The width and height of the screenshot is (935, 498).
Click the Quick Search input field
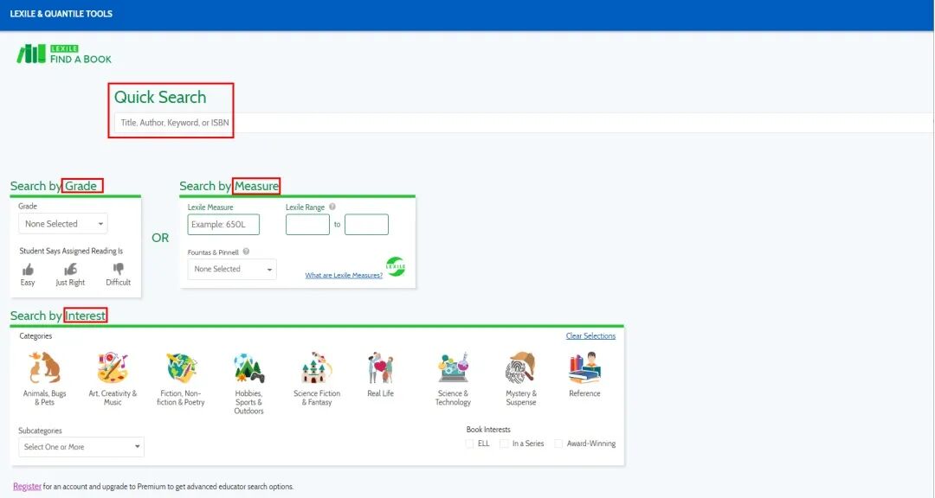tap(524, 123)
